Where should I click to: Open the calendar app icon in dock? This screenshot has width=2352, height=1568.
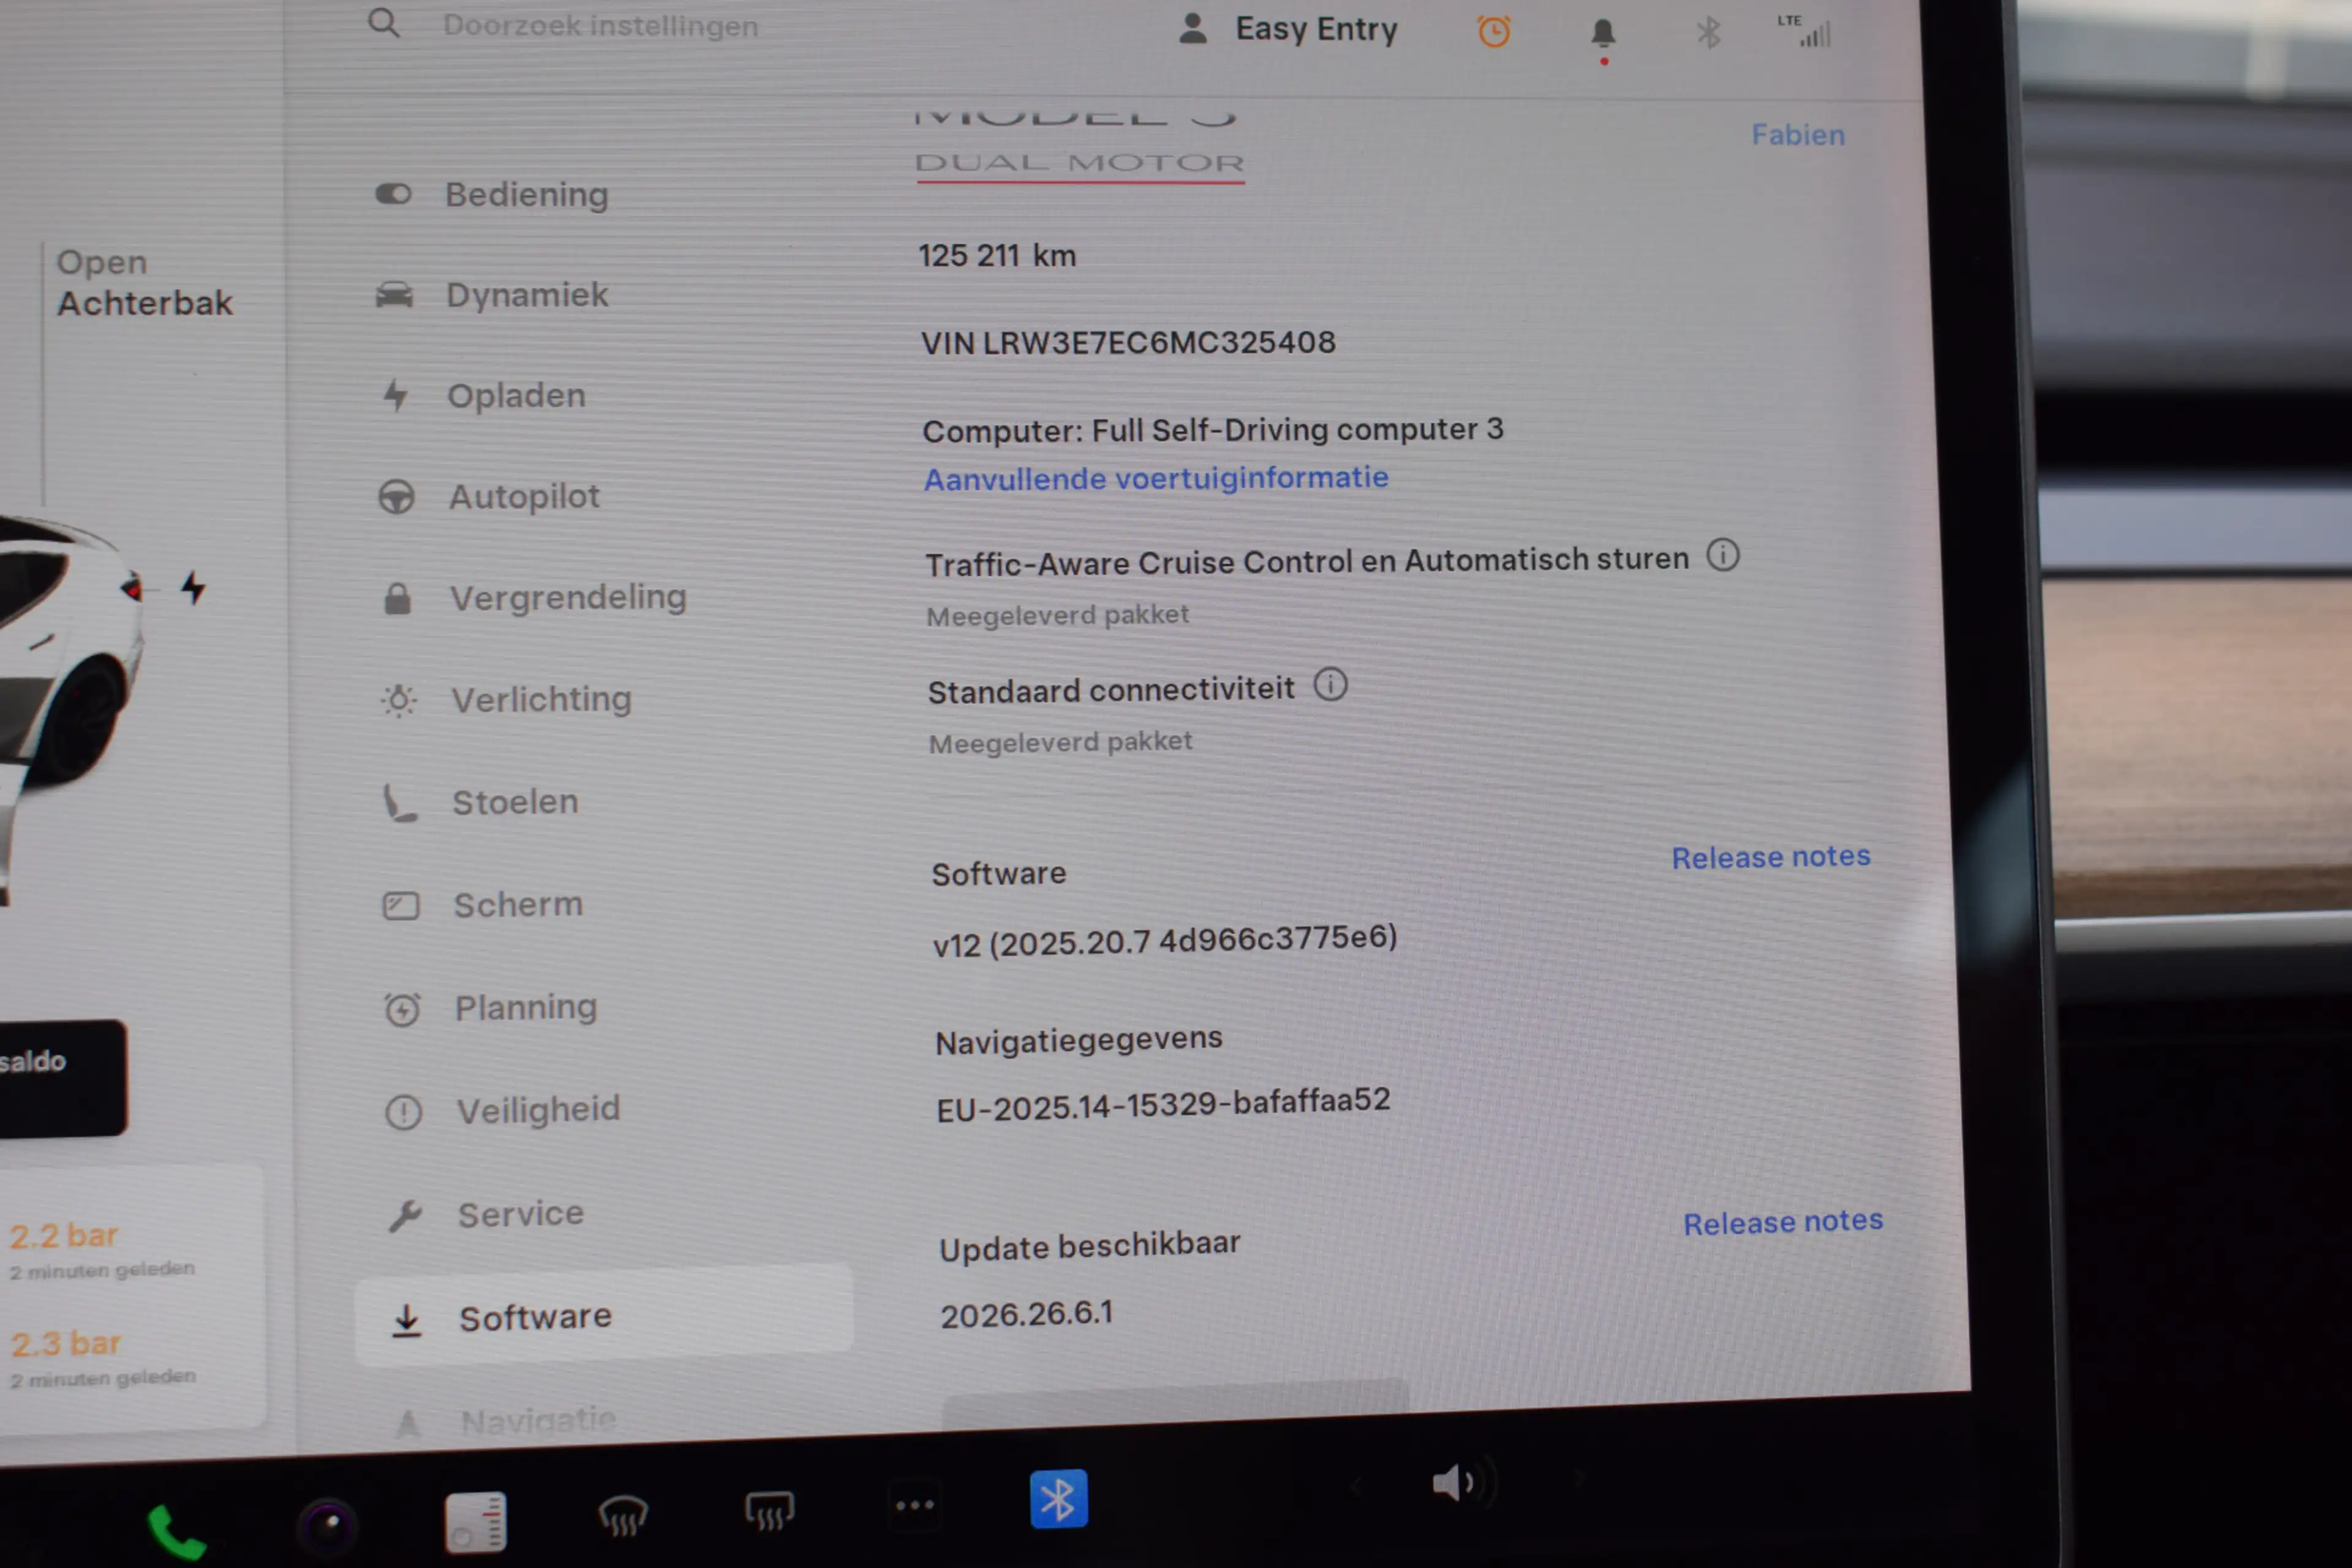(475, 1522)
